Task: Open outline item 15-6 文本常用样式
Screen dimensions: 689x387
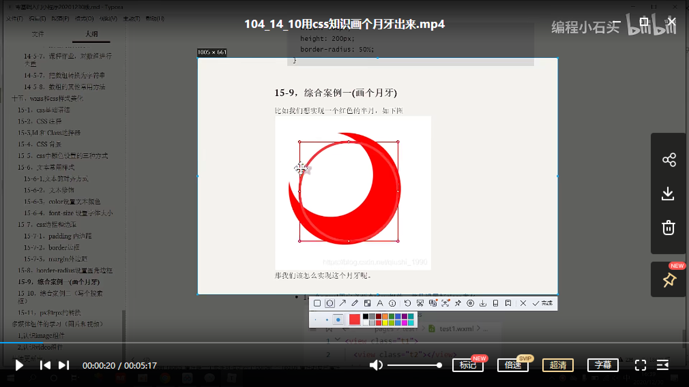Action: click(46, 167)
